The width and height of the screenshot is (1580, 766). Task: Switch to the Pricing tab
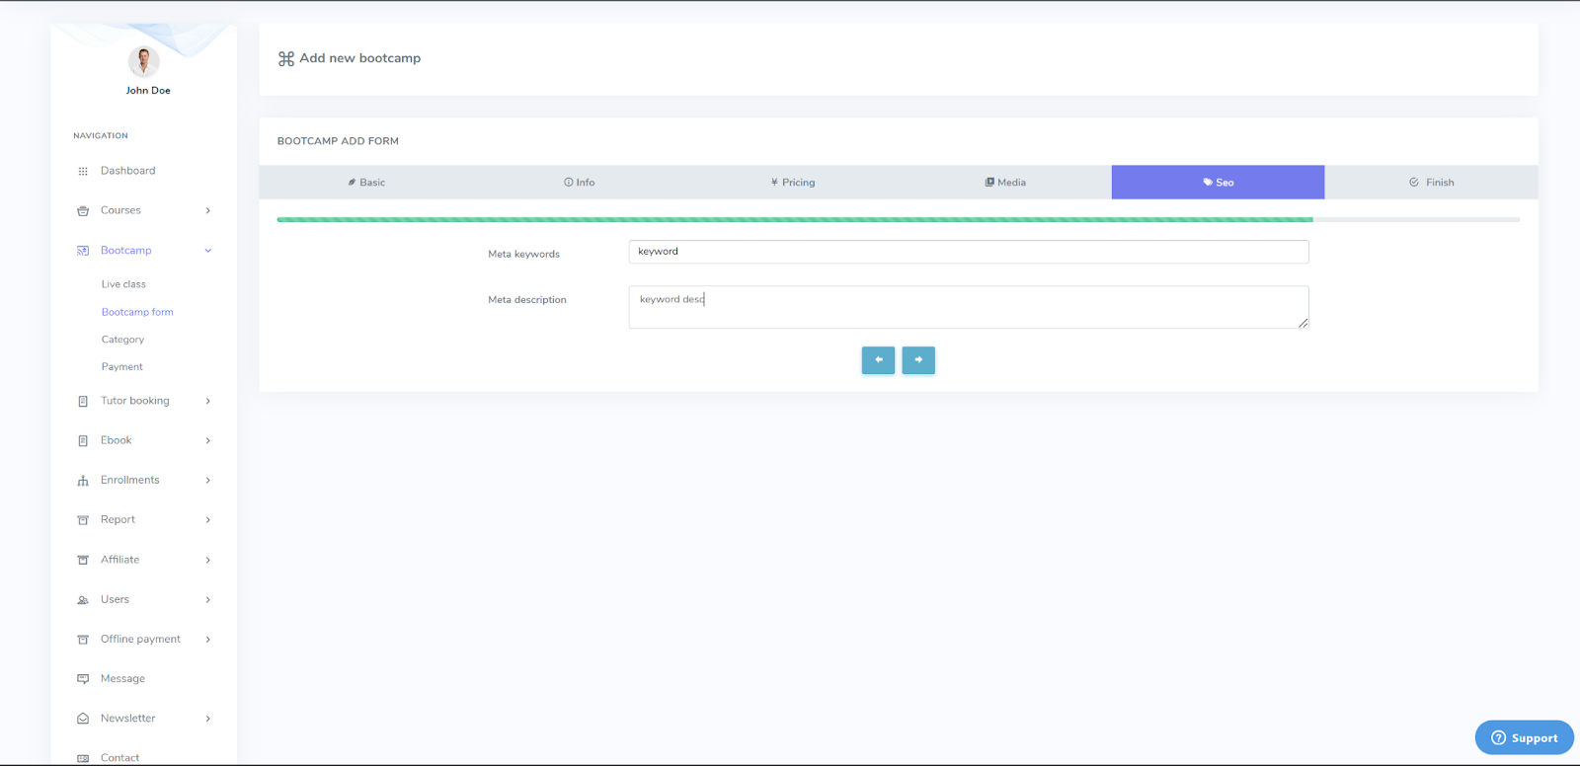pyautogui.click(x=792, y=183)
